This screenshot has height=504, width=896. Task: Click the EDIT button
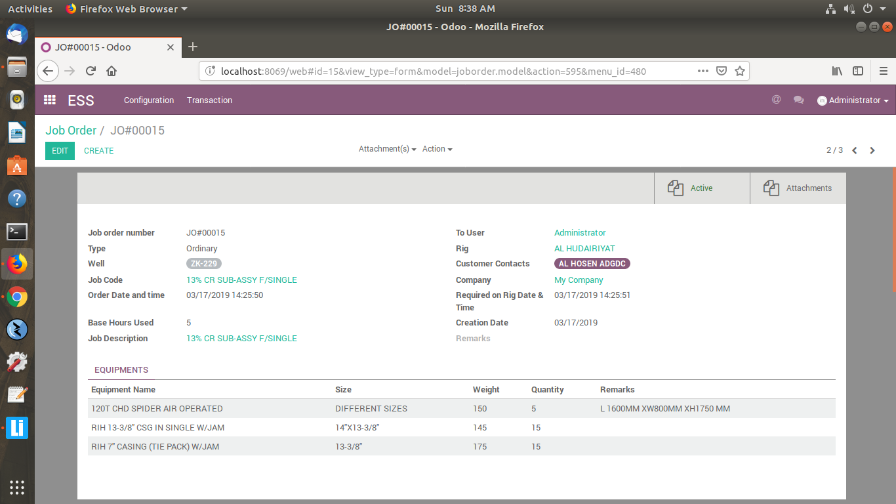60,150
